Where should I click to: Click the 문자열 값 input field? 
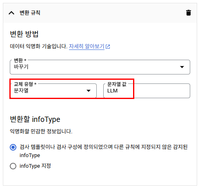147,91
